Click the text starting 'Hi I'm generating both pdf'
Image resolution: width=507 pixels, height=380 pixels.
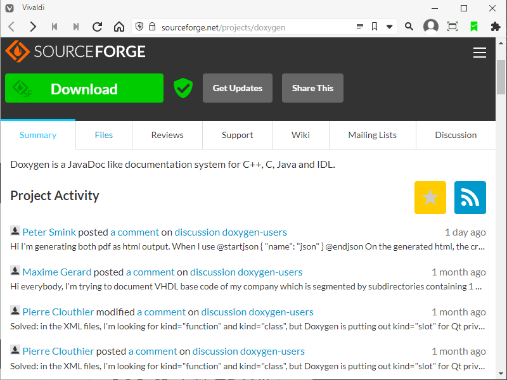(248, 247)
